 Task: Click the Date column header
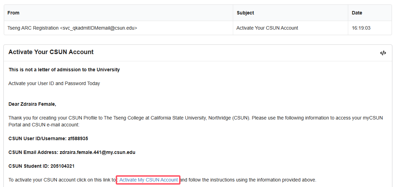point(370,13)
